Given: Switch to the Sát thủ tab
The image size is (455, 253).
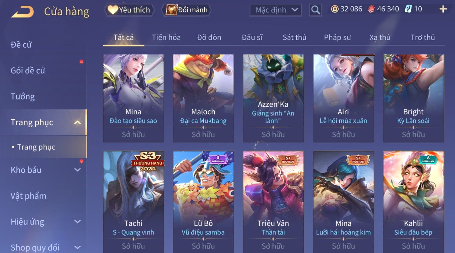Looking at the screenshot, I should [294, 37].
